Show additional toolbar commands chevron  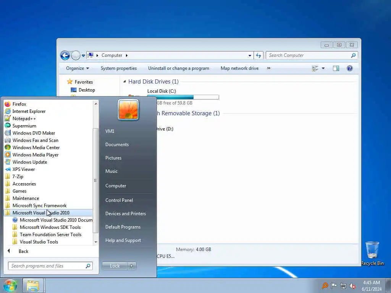(x=268, y=68)
